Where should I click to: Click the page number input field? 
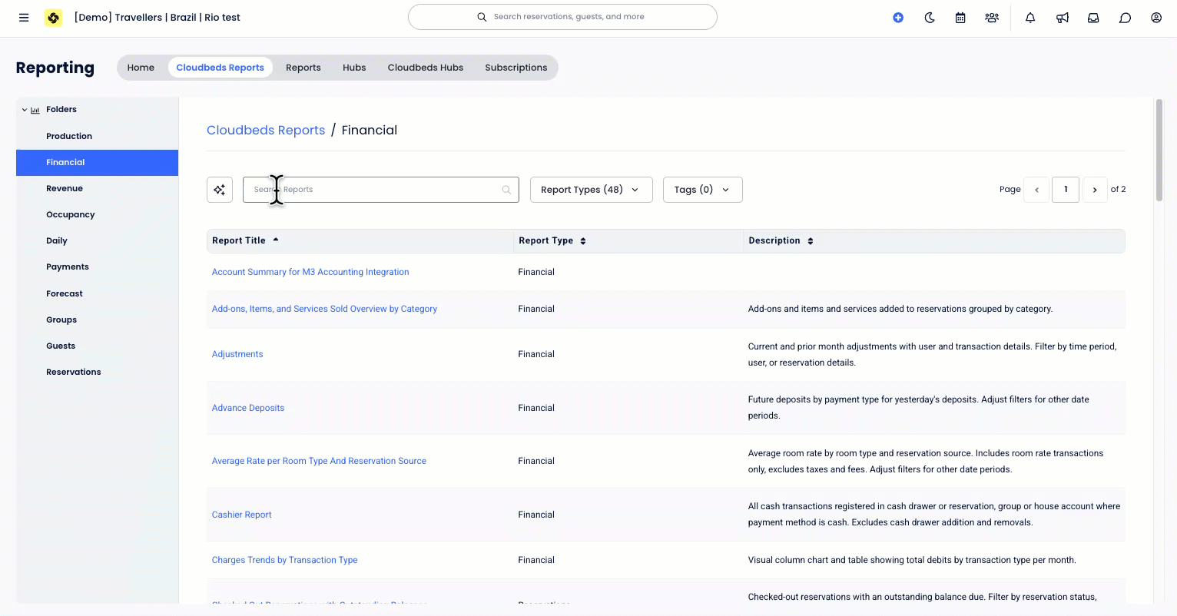click(x=1066, y=189)
